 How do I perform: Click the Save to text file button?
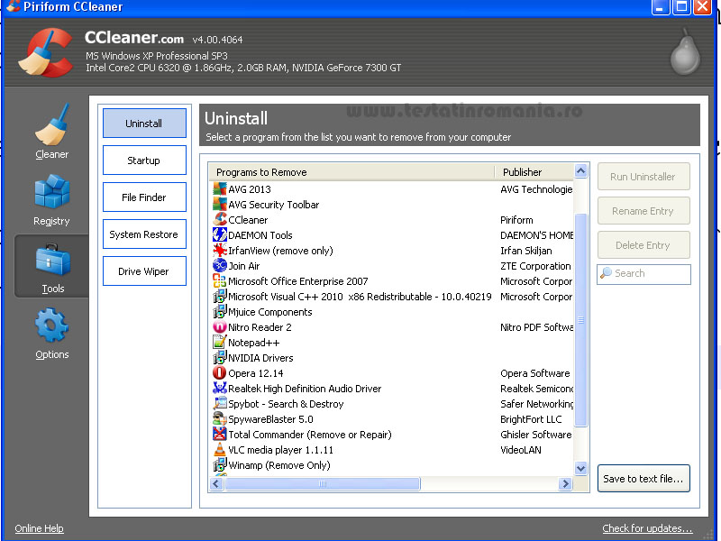[x=643, y=479]
